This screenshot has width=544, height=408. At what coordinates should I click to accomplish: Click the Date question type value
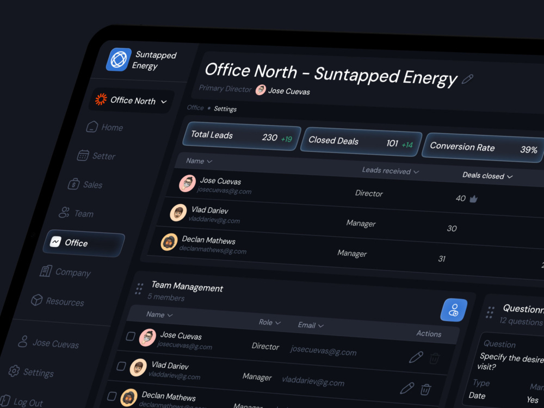coord(477,395)
